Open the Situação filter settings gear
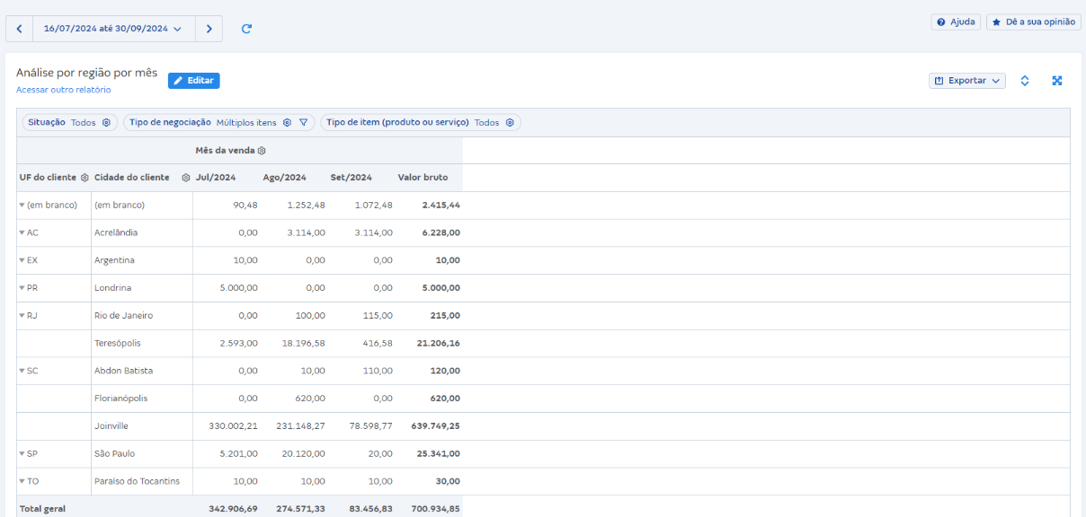Screen dimensions: 1086x517 click(x=106, y=123)
